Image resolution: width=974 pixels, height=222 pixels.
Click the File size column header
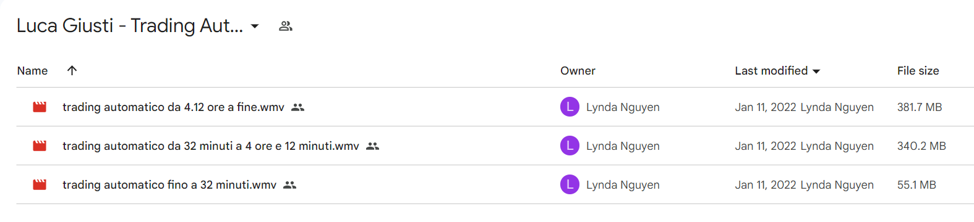[918, 71]
